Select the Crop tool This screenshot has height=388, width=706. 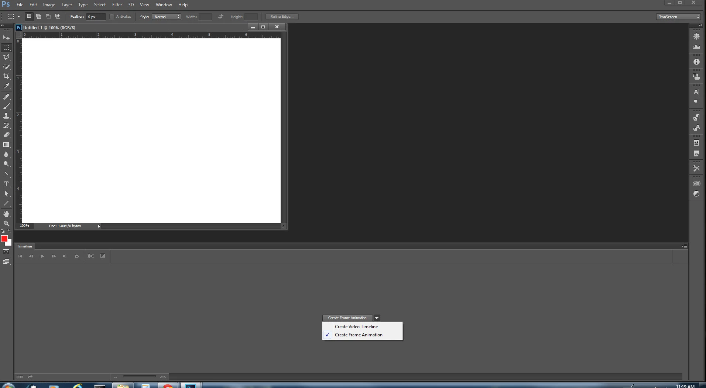[x=6, y=76]
